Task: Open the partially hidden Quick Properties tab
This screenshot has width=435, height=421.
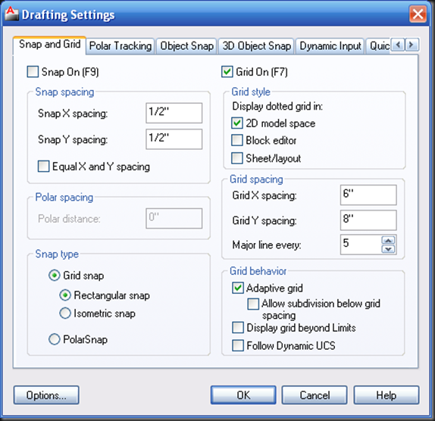Action: pos(379,46)
